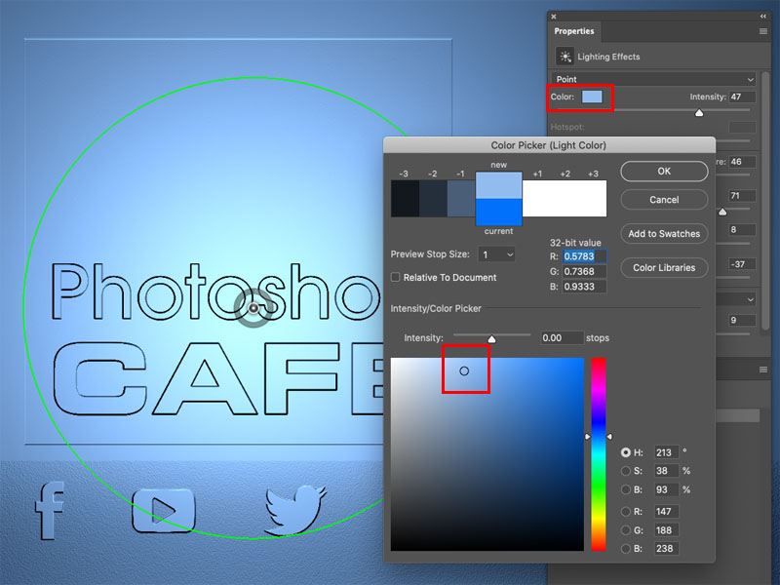Open the Point light type dropdown
The width and height of the screenshot is (780, 585).
(x=653, y=79)
